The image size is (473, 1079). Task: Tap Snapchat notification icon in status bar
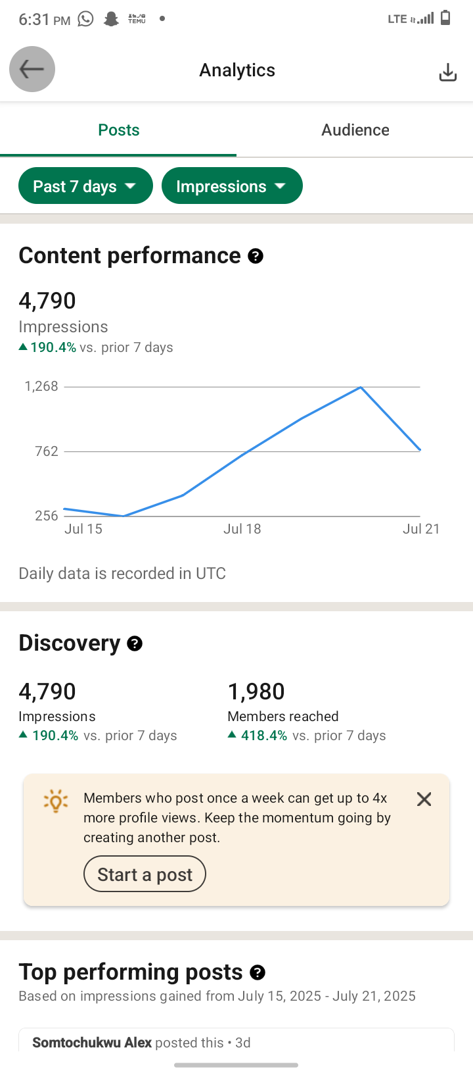[x=111, y=19]
